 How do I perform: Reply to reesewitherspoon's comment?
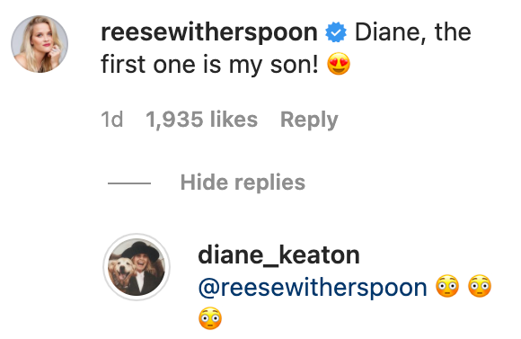[309, 120]
